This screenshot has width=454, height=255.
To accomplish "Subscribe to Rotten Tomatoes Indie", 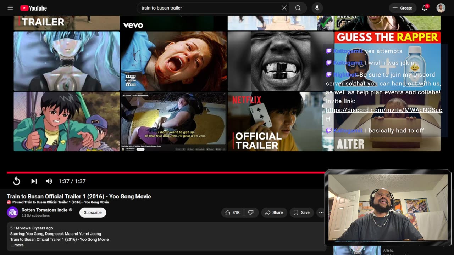I will click(x=93, y=212).
